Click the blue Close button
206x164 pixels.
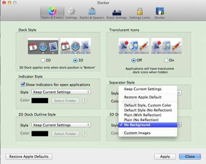coord(190,157)
